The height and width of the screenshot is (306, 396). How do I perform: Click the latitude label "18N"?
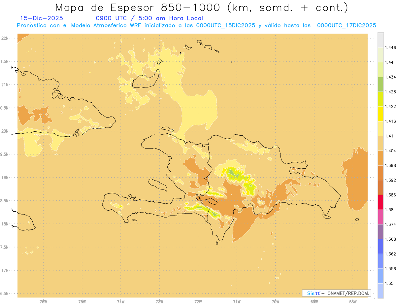[5, 224]
